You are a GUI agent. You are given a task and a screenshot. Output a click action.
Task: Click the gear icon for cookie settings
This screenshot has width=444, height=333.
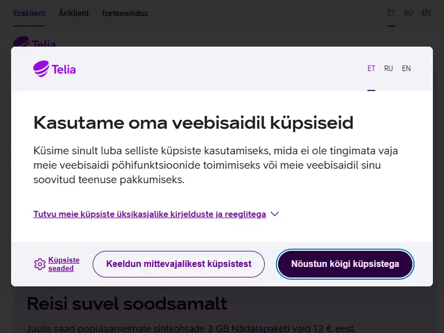tap(39, 264)
